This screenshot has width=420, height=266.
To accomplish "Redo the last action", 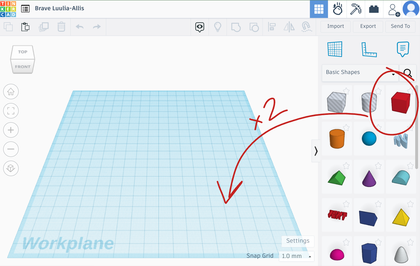I will click(x=97, y=27).
